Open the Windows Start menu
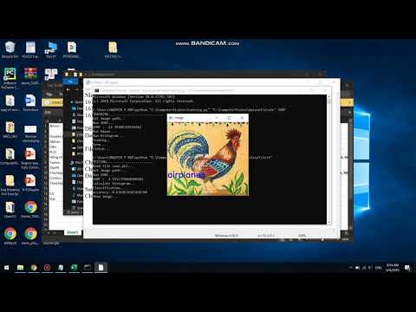 [7, 268]
